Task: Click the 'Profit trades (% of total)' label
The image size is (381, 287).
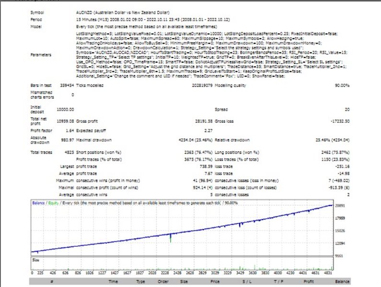Action: point(99,159)
